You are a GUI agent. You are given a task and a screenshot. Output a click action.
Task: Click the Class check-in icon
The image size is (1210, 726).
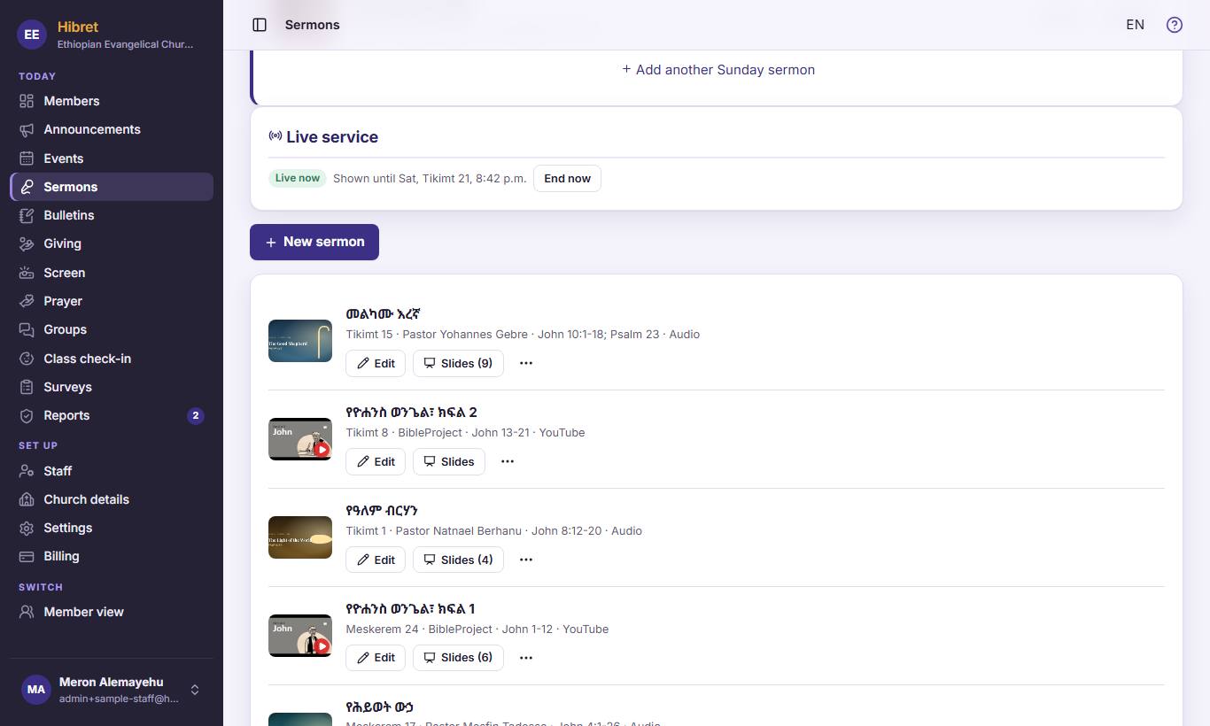tap(27, 359)
